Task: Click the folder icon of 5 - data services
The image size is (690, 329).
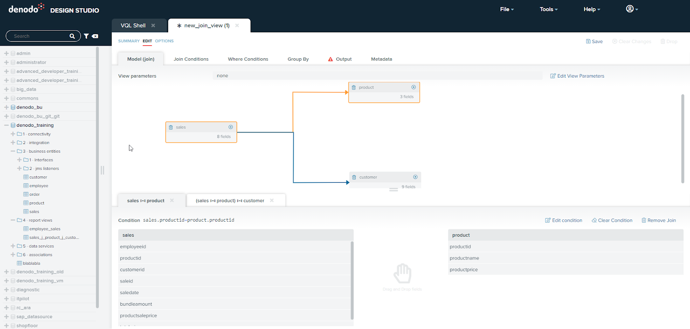Action: [x=19, y=246]
